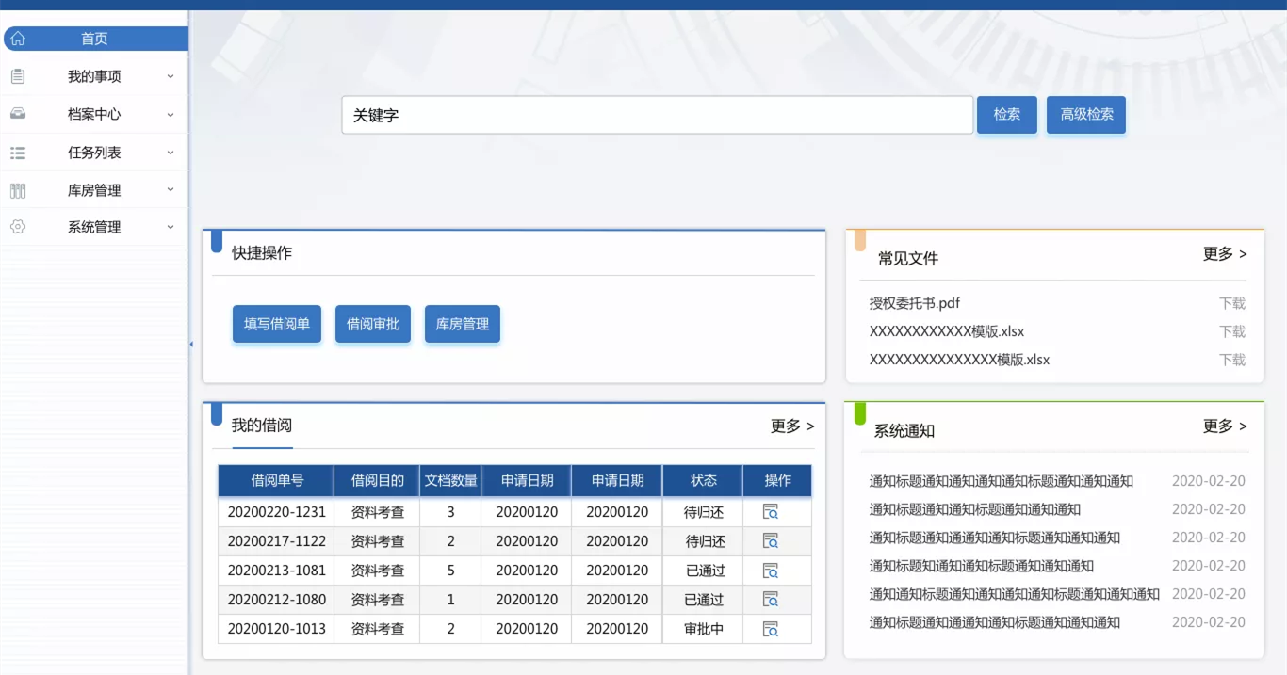Open the 首页 menu item
The height and width of the screenshot is (675, 1287).
[x=94, y=39]
